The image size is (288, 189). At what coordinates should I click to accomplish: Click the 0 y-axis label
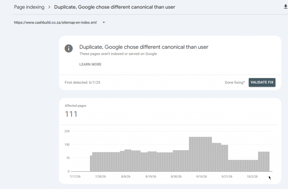tap(69, 171)
